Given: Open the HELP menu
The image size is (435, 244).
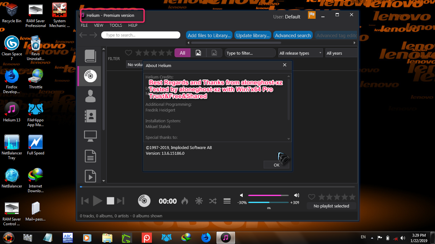Looking at the screenshot, I should pyautogui.click(x=133, y=25).
